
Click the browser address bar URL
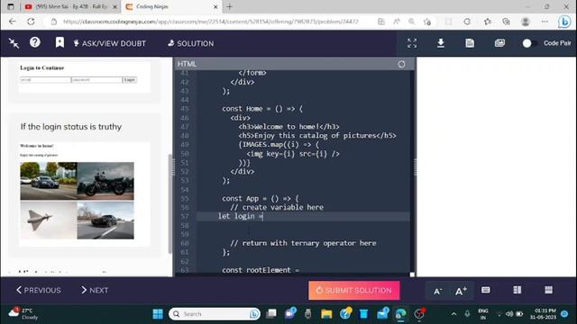[x=210, y=22]
